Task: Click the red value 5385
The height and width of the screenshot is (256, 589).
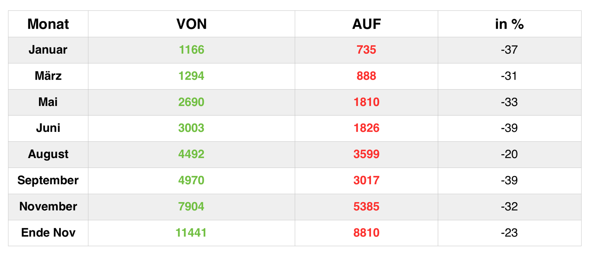Action: [x=366, y=207]
